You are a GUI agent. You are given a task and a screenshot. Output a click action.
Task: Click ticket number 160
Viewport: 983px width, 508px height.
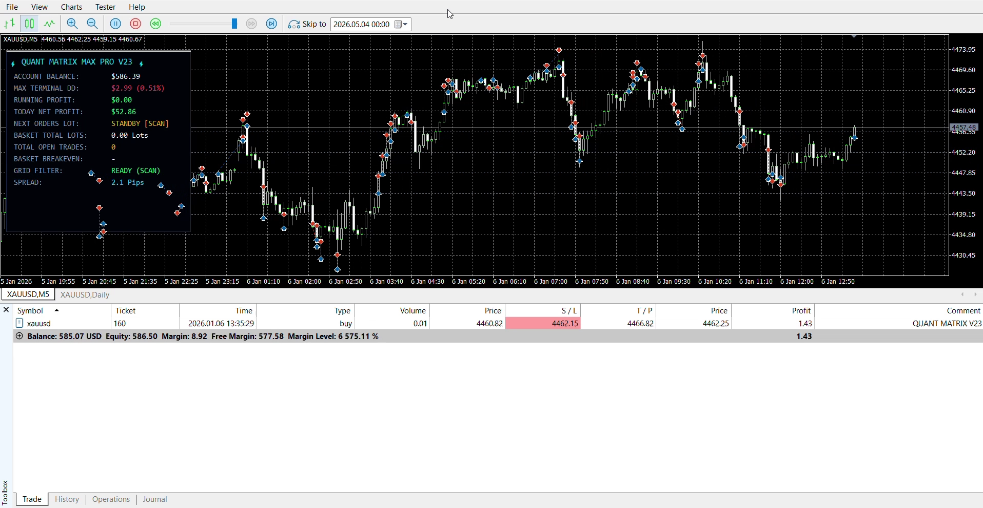pos(120,324)
